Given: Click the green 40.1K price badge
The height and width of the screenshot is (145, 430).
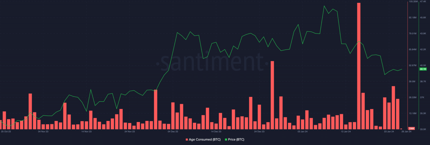Looking at the screenshot, I should 423,69.
